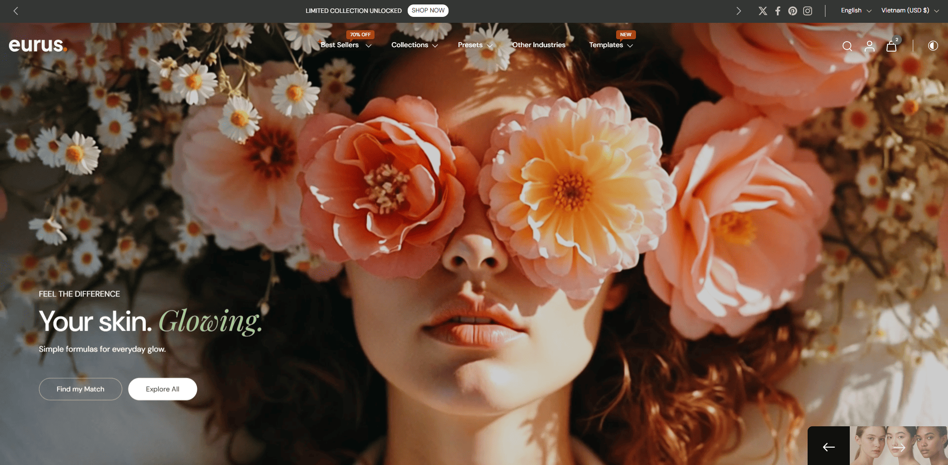The width and height of the screenshot is (948, 465).
Task: Visit the Facebook page icon
Action: coord(777,10)
